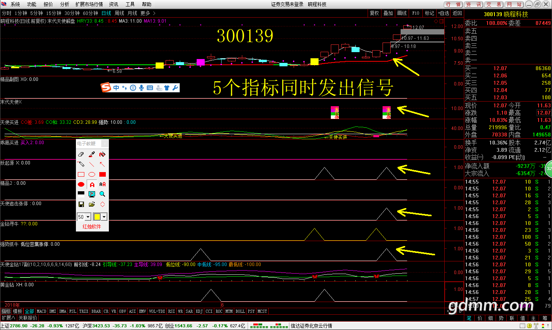The image size is (552, 330).
Task: Switch to the 月线 monthly period
Action: tap(132, 13)
